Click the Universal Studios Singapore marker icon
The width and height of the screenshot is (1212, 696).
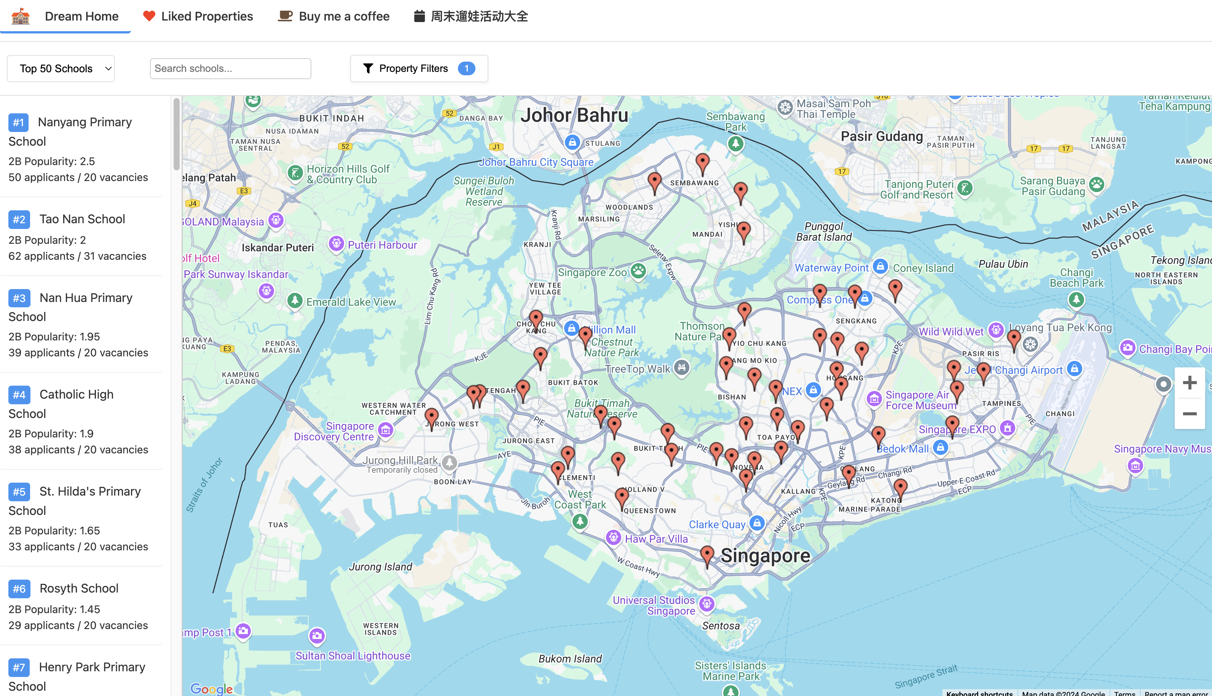pos(707,604)
